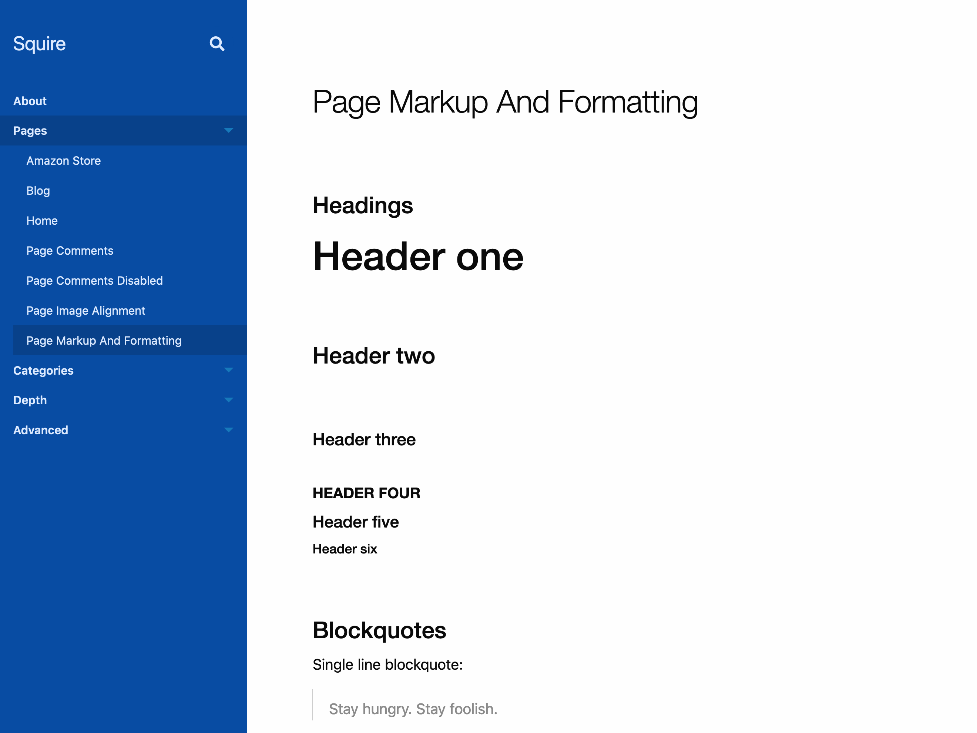Expand the Depth dropdown arrow
This screenshot has height=733, width=977.
(228, 400)
